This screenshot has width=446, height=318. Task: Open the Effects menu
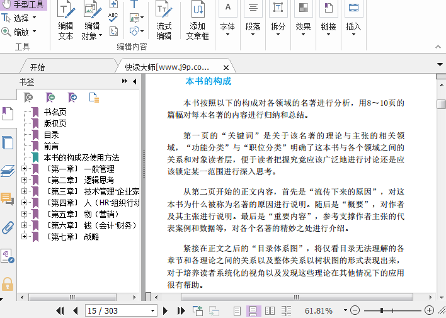(x=303, y=19)
